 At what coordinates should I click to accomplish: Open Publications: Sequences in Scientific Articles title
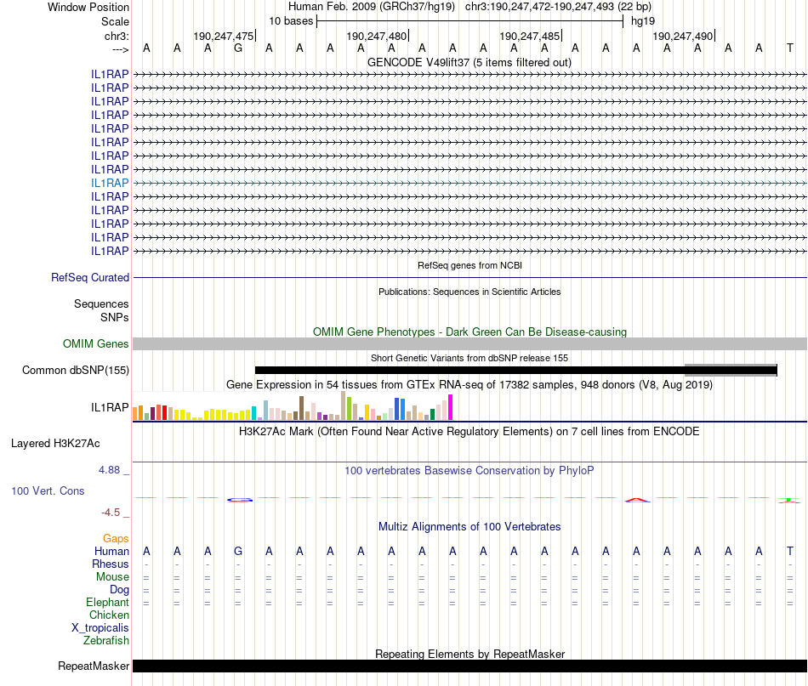pos(469,292)
